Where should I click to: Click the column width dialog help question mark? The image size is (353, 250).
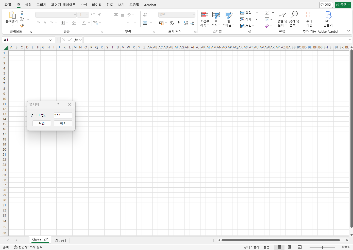58,104
